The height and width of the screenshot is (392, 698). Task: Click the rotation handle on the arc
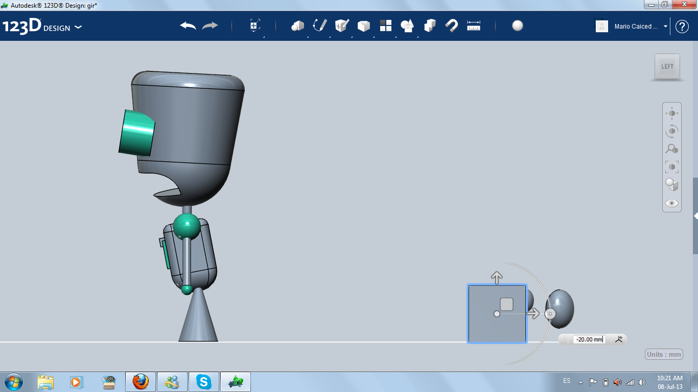tap(550, 314)
